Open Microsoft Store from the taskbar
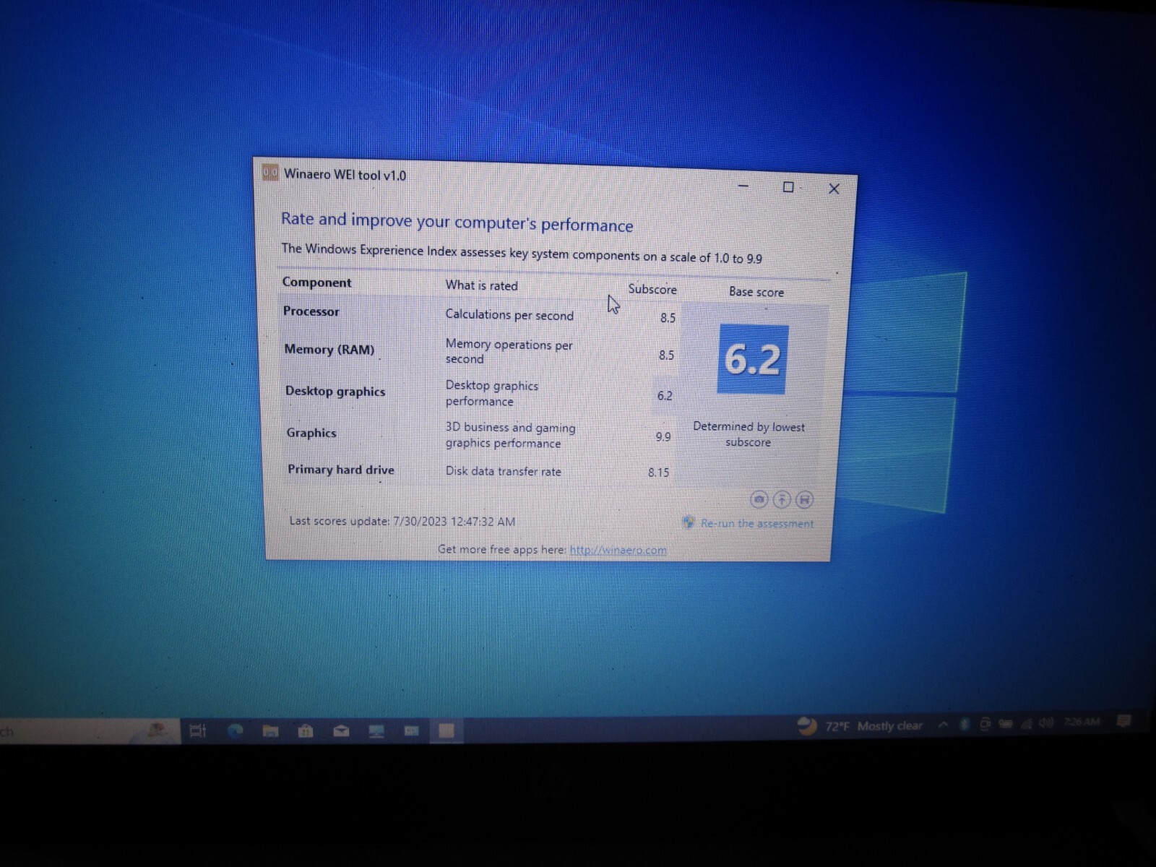This screenshot has width=1156, height=867. pos(306,731)
